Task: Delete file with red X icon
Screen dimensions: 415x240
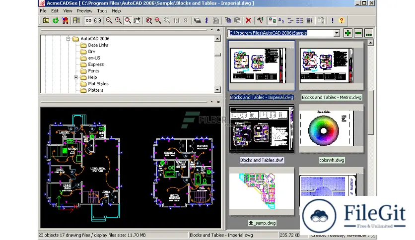Action: [248, 20]
